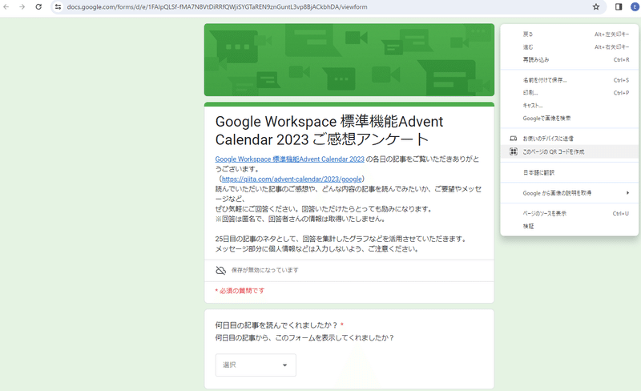This screenshot has width=641, height=391.
Task: Click the browser back arrow
Action: click(6, 7)
